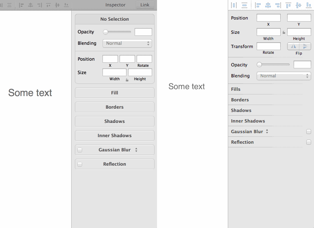Click Gaussian Blur section button in left panel
The height and width of the screenshot is (228, 314).
[115, 150]
